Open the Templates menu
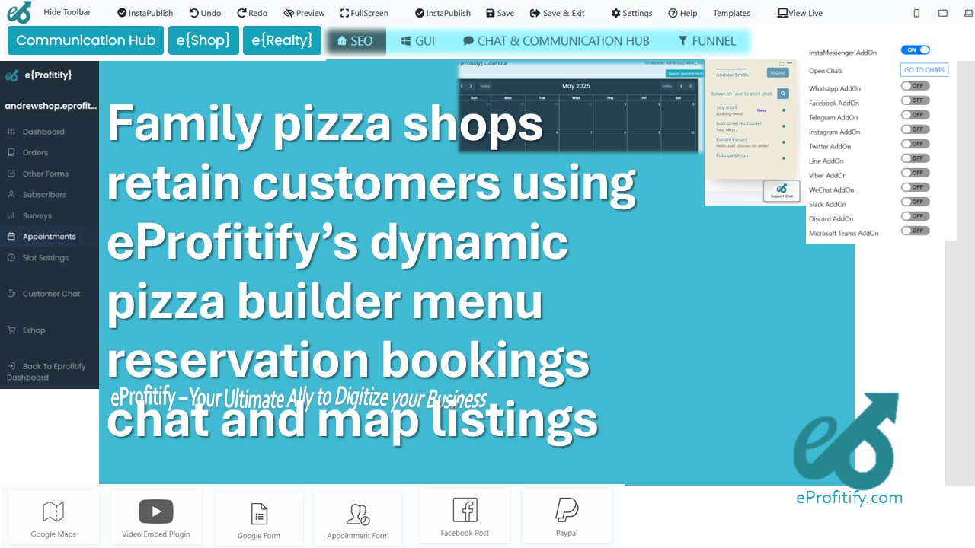The height and width of the screenshot is (548, 975). (x=731, y=13)
